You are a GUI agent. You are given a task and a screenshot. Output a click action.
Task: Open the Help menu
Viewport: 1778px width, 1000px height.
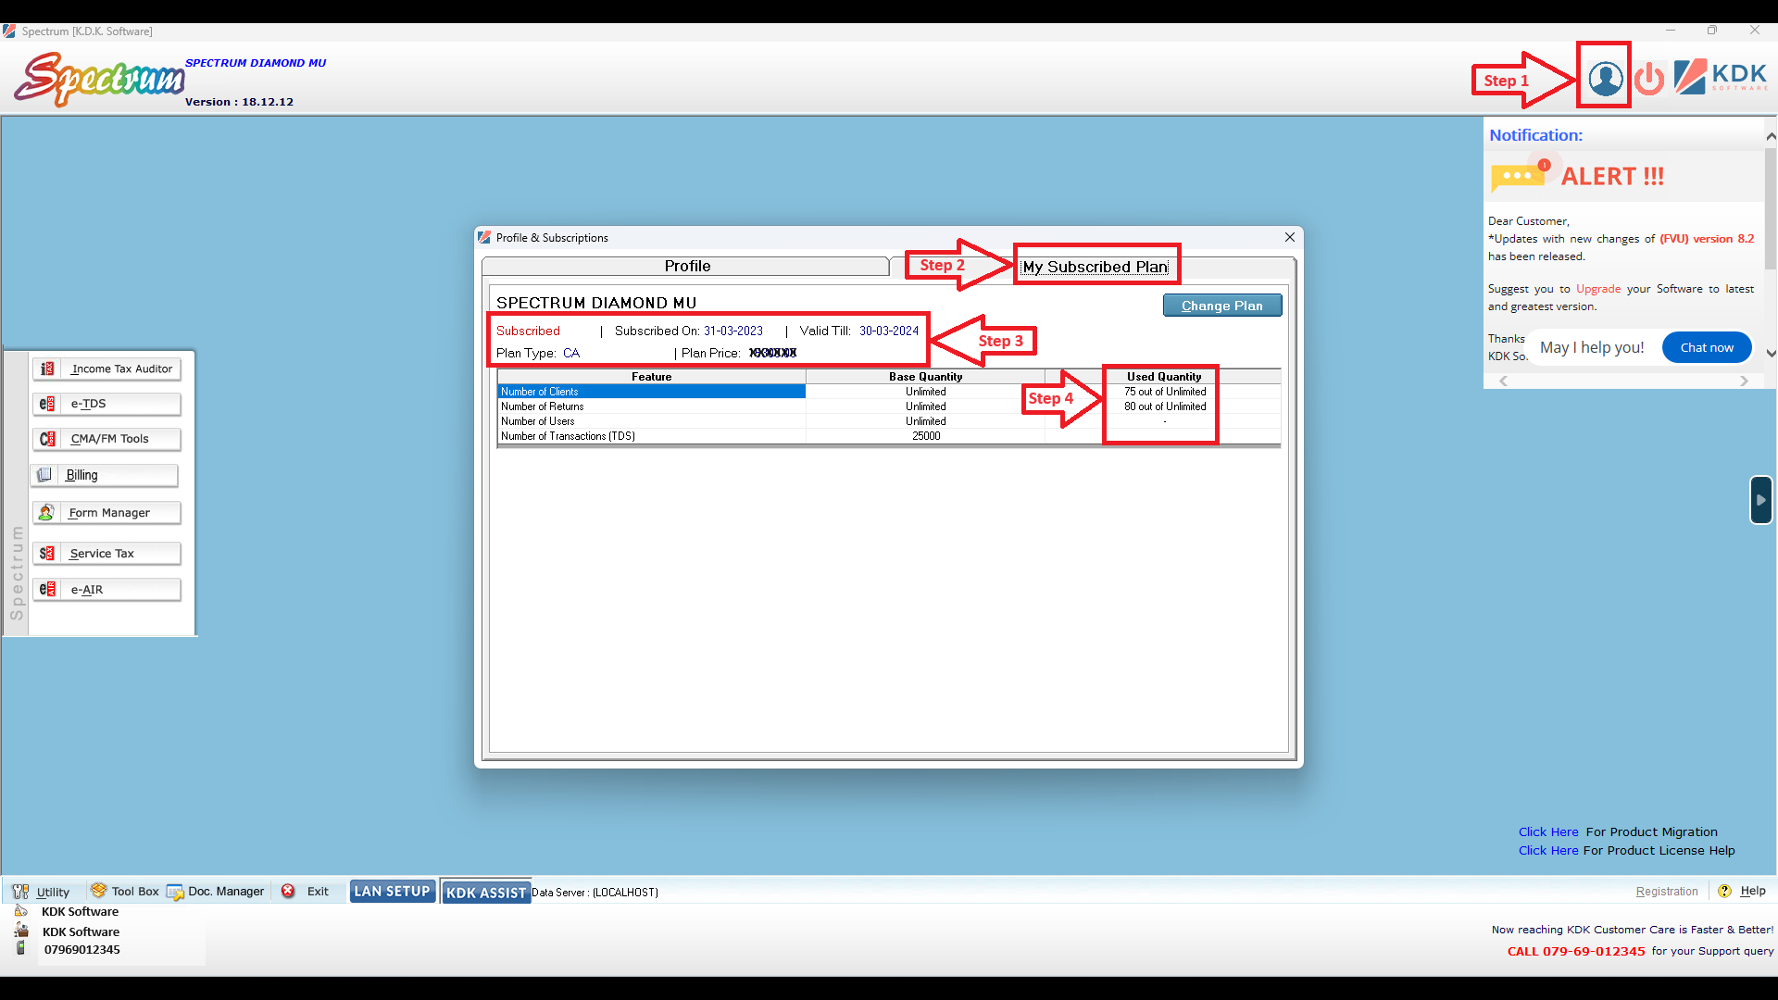coord(1753,891)
